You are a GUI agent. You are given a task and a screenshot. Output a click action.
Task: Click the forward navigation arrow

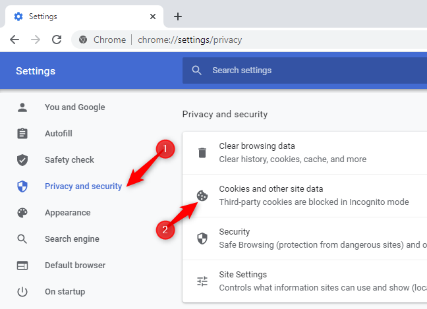click(35, 40)
